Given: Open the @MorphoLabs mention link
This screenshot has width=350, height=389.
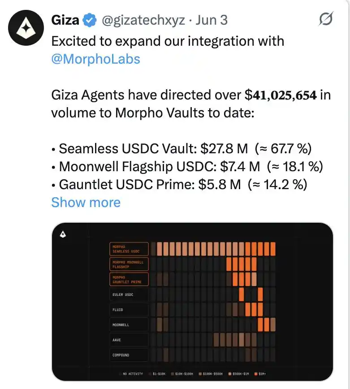Looking at the screenshot, I should (96, 59).
